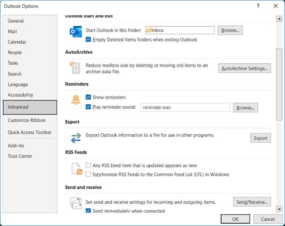Click the Send and receive section heading

[x=83, y=187]
